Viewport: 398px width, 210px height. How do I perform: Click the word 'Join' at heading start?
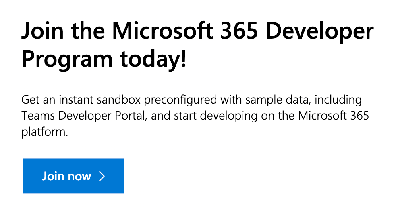pos(42,31)
